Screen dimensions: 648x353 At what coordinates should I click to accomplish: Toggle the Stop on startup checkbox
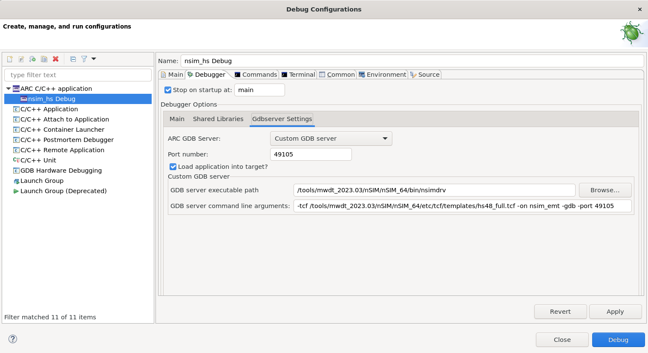coord(168,90)
